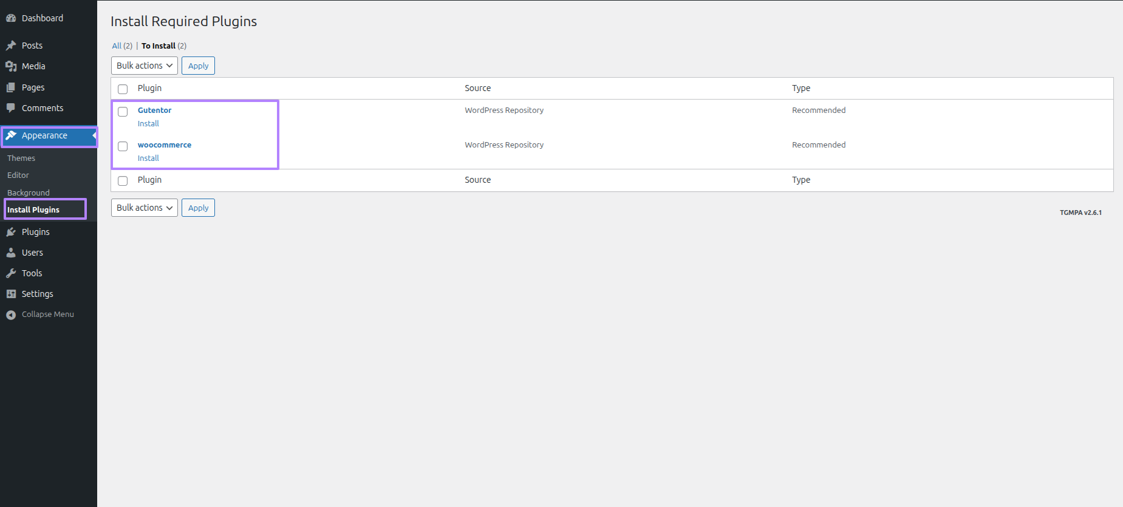
Task: Open the bottom Bulk actions dropdown
Action: click(144, 208)
